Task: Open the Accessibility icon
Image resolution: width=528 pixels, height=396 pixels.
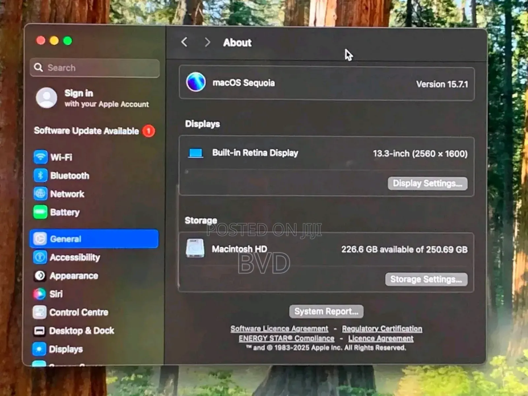Action: pyautogui.click(x=40, y=257)
